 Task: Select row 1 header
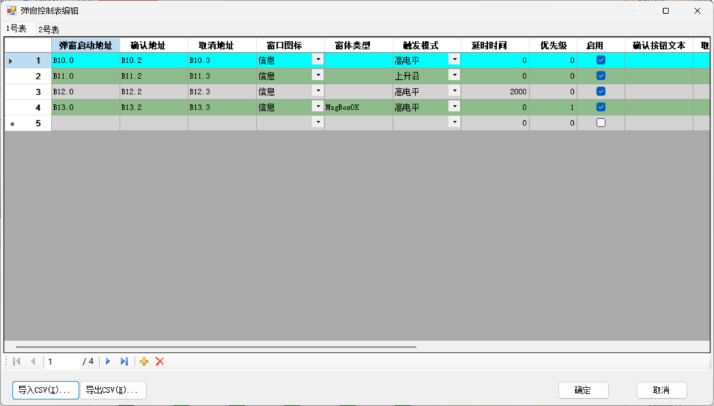point(28,61)
